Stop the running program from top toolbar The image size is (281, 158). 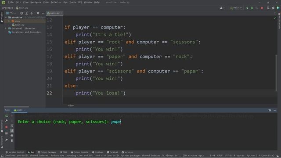pyautogui.click(x=262, y=8)
